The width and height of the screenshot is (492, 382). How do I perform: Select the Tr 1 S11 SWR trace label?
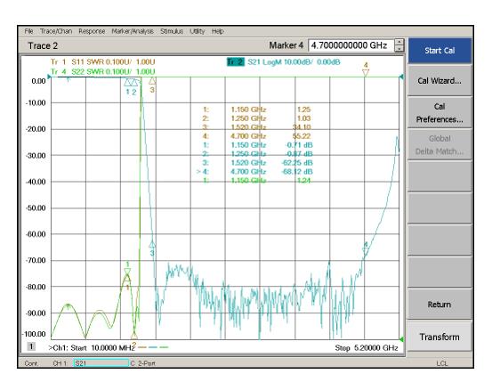pyautogui.click(x=103, y=62)
